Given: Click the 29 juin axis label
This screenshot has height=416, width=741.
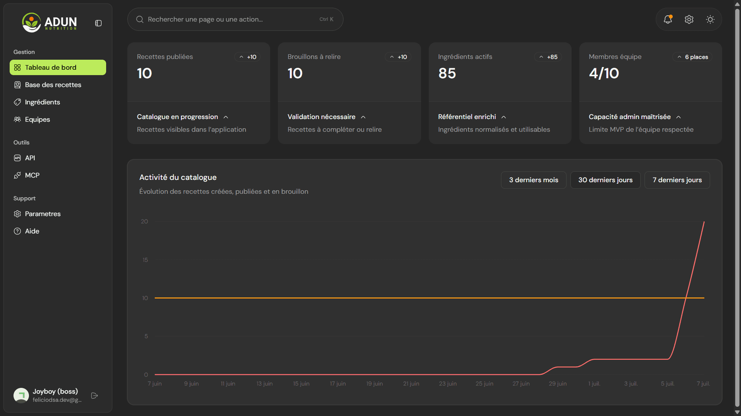Looking at the screenshot, I should [x=558, y=384].
